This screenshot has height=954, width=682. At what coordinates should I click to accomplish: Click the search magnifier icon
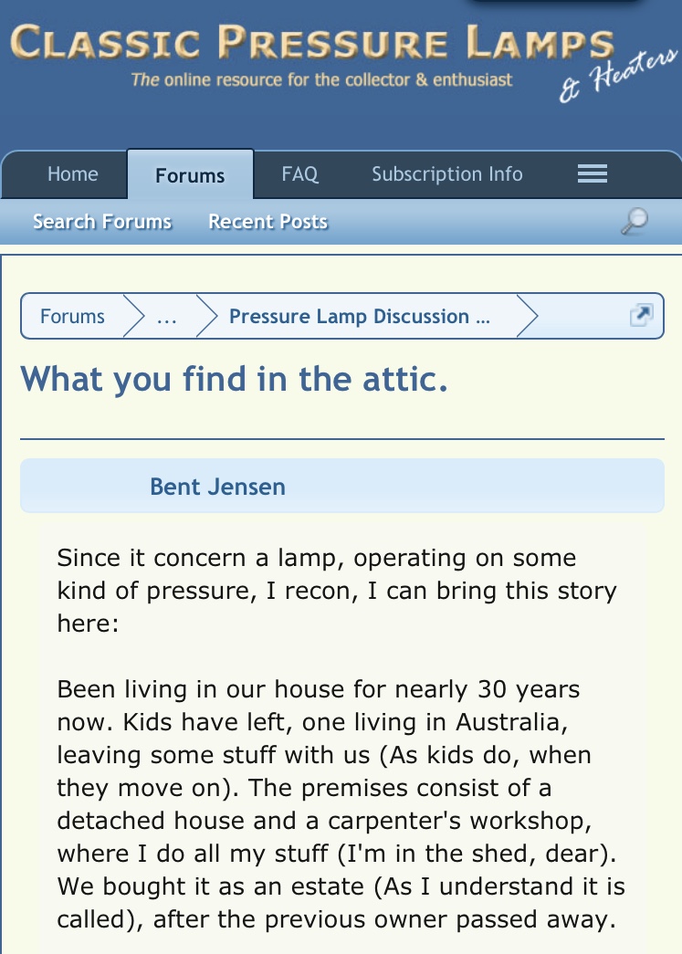pyautogui.click(x=635, y=221)
